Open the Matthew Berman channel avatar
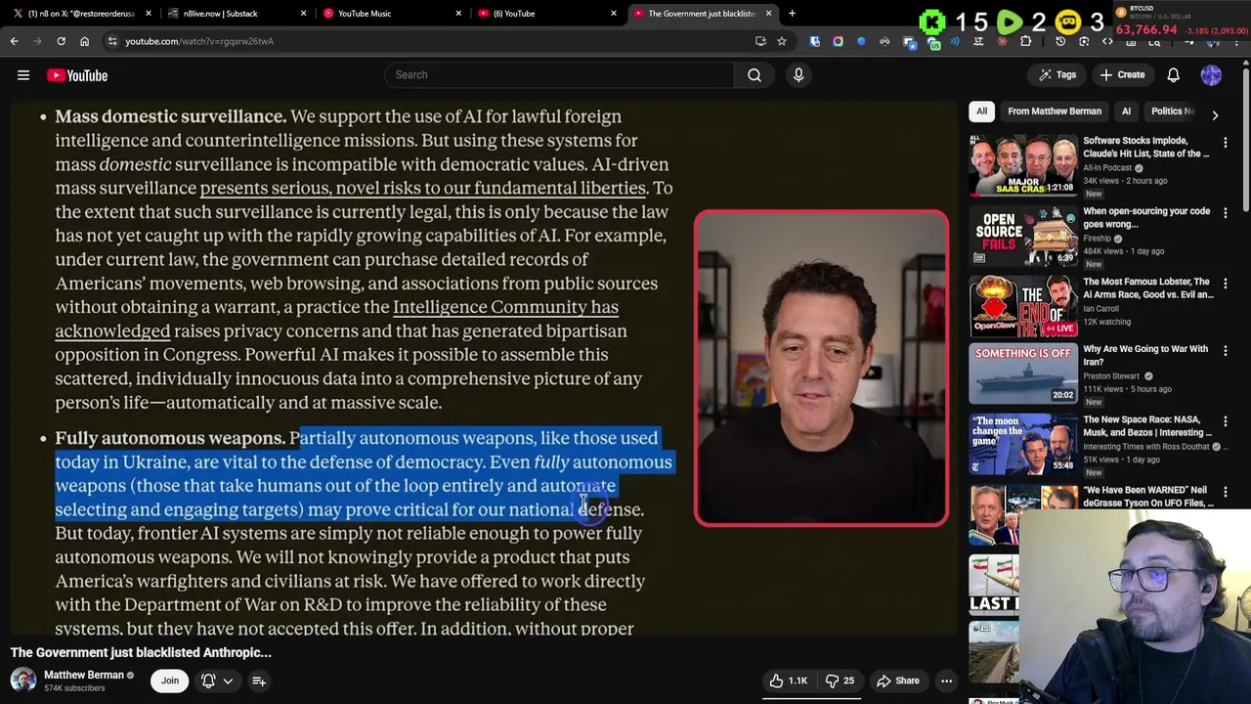This screenshot has height=704, width=1251. tap(23, 681)
